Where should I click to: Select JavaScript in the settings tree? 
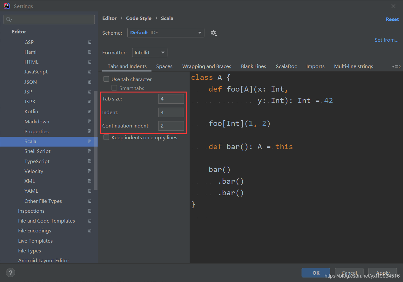[x=36, y=72]
